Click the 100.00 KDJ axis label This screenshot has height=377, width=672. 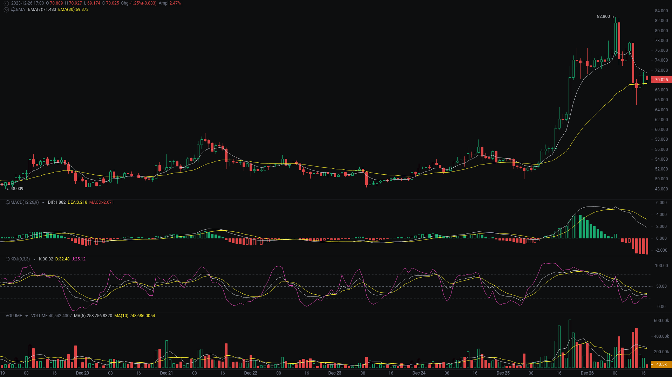(x=661, y=266)
